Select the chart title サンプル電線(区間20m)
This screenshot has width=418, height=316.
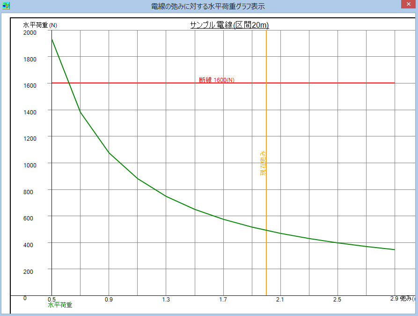point(229,25)
